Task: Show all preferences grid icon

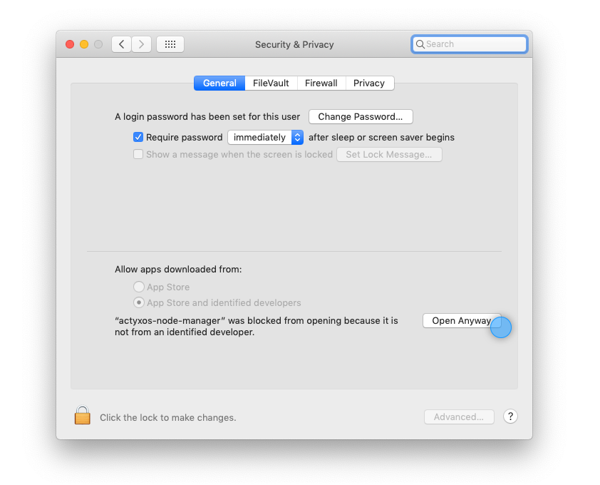Action: [170, 44]
